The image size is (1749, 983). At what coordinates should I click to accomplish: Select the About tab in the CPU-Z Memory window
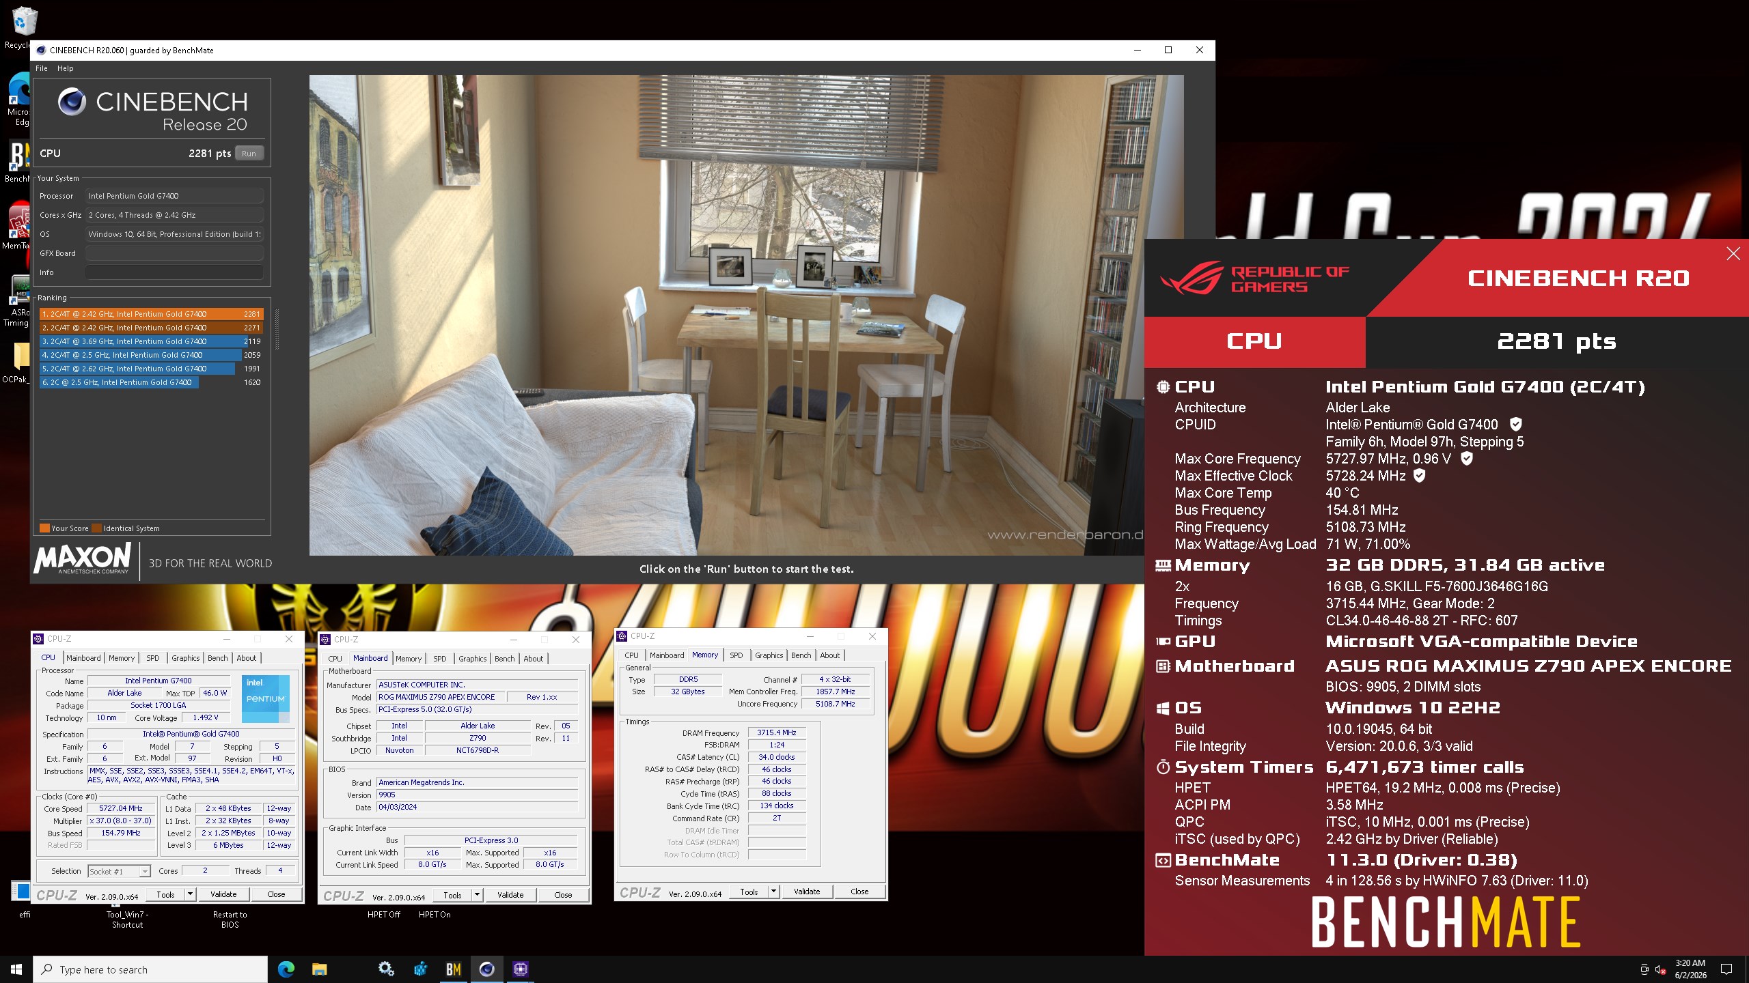830,655
